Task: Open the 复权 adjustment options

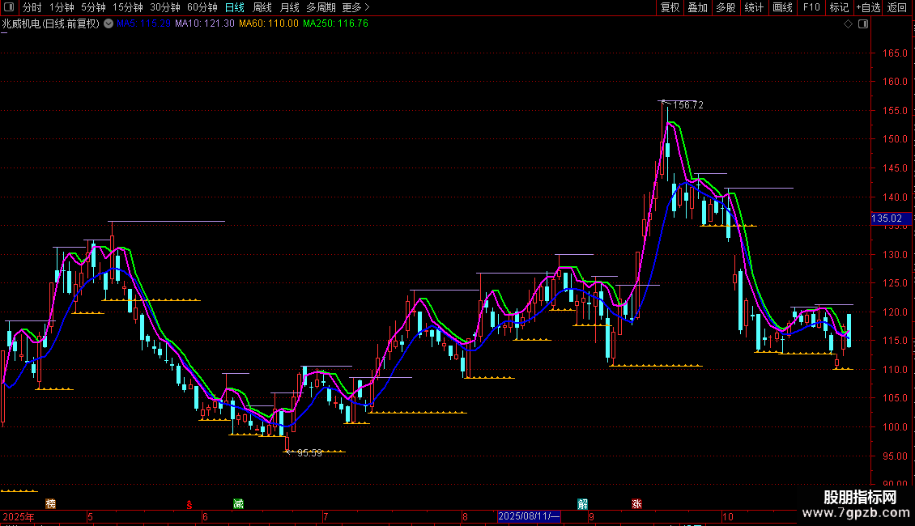Action: 670,7
